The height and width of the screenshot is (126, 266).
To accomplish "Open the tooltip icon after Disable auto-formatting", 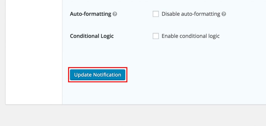I will point(224,14).
